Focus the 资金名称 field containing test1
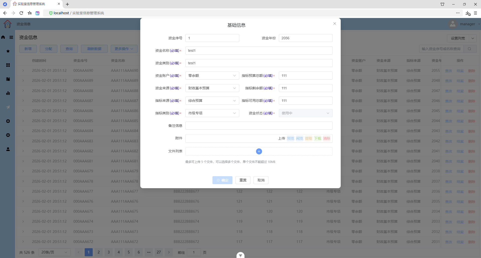The width and height of the screenshot is (481, 258). click(259, 51)
